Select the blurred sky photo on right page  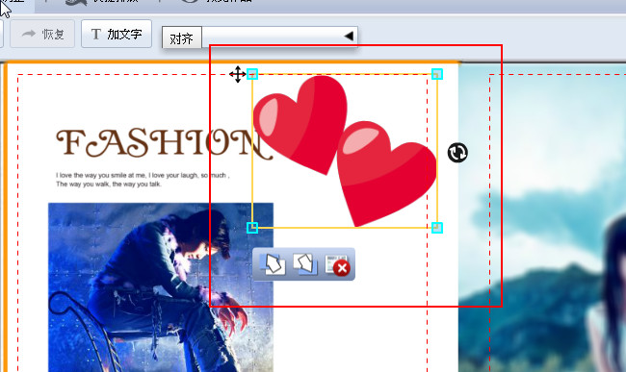click(542, 217)
